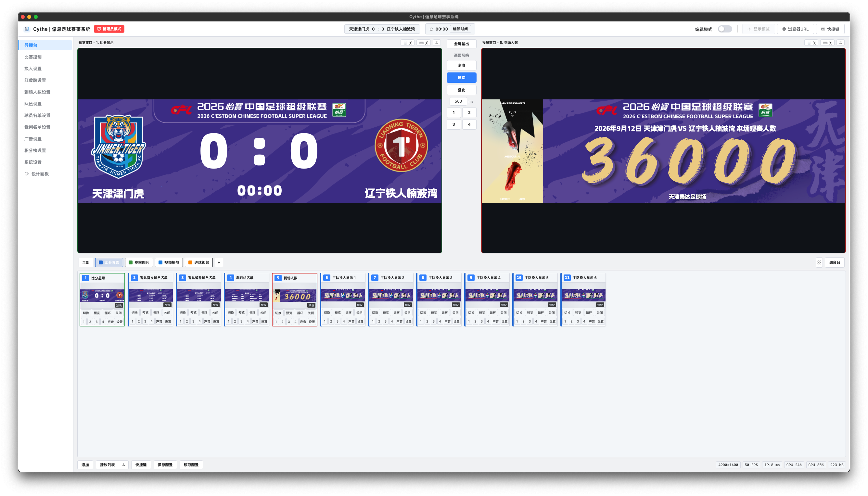This screenshot has height=496, width=868.
Task: Open 调音台 mixer
Action: point(834,262)
